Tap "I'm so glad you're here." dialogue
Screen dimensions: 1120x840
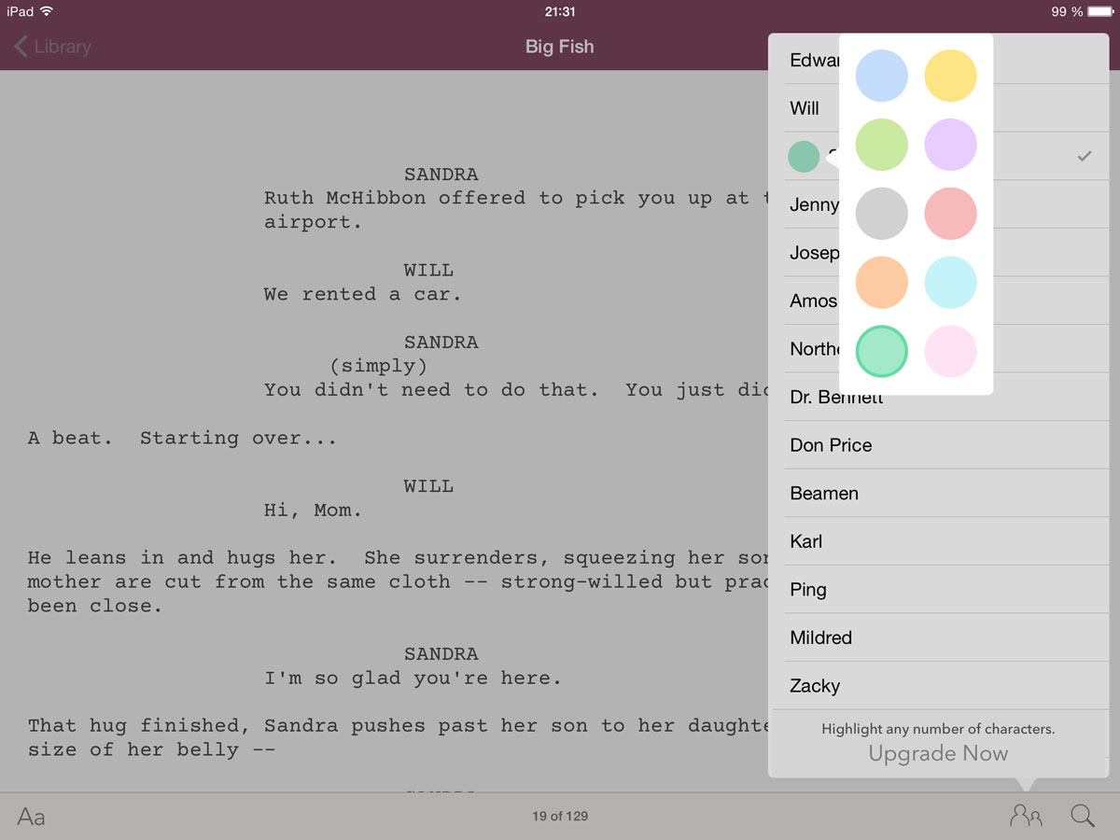coord(413,679)
